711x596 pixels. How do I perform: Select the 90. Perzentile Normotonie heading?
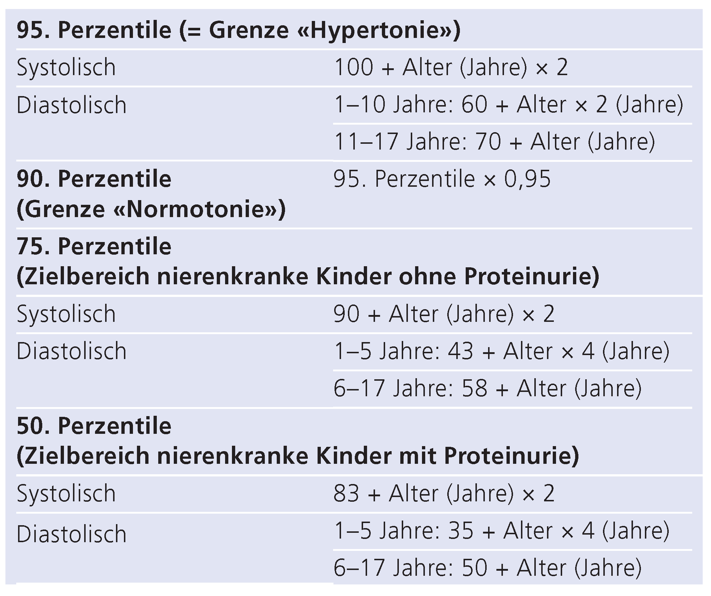point(151,194)
